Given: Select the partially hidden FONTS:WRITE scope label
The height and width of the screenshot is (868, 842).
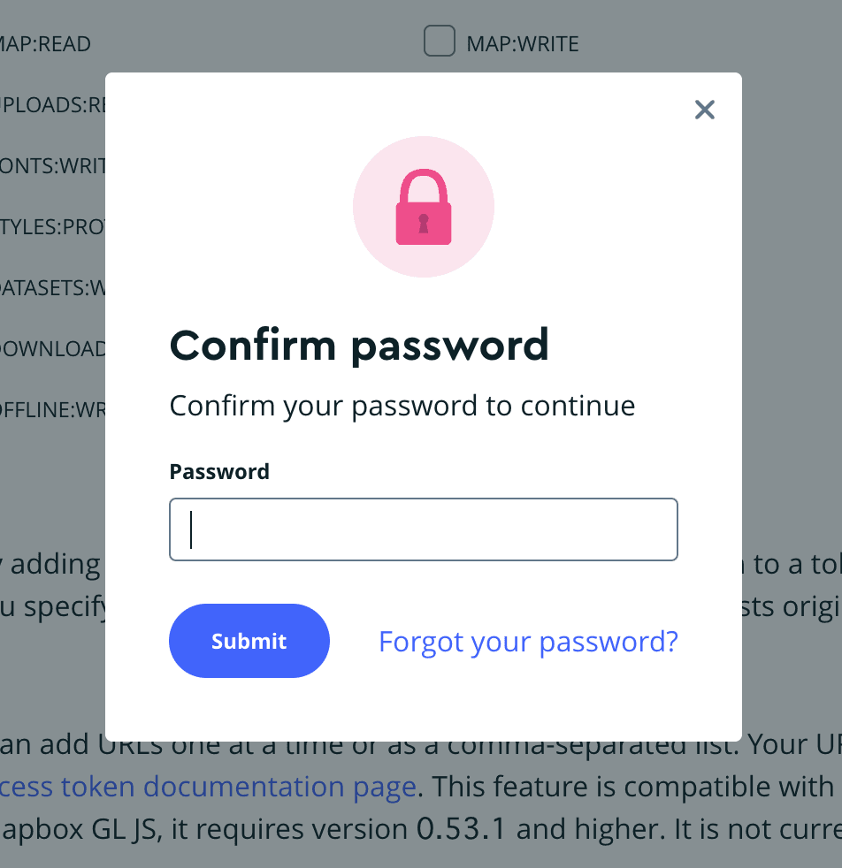Looking at the screenshot, I should pyautogui.click(x=53, y=165).
